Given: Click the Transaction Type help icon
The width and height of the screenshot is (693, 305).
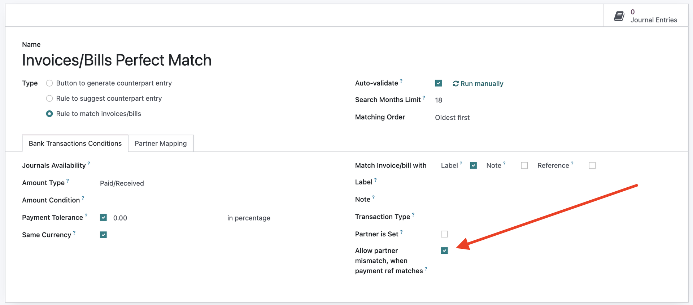Looking at the screenshot, I should pos(413,215).
